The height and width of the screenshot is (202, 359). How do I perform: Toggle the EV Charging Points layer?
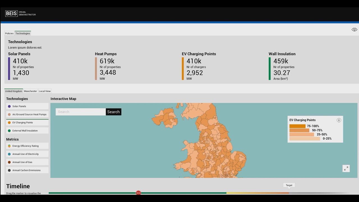coord(27,123)
